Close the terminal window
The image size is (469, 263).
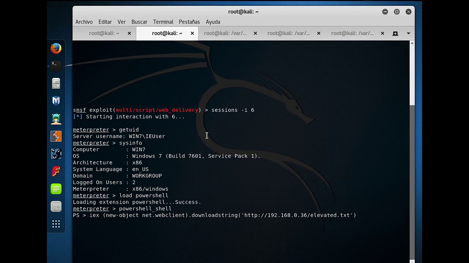[x=409, y=12]
